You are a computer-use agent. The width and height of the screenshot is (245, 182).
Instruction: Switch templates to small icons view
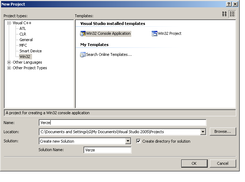click(x=232, y=14)
